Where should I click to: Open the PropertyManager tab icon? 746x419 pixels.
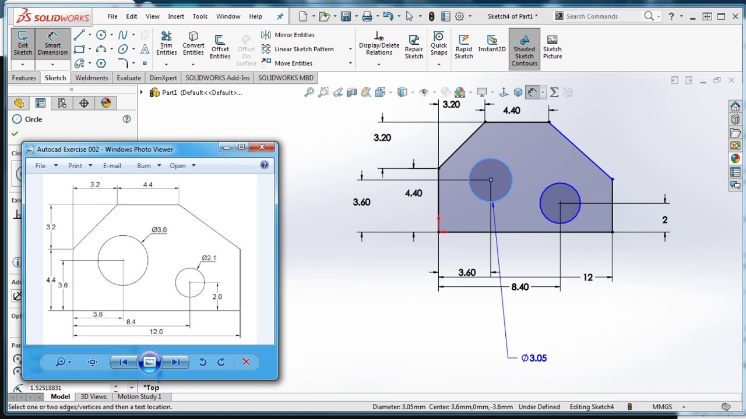tap(40, 103)
